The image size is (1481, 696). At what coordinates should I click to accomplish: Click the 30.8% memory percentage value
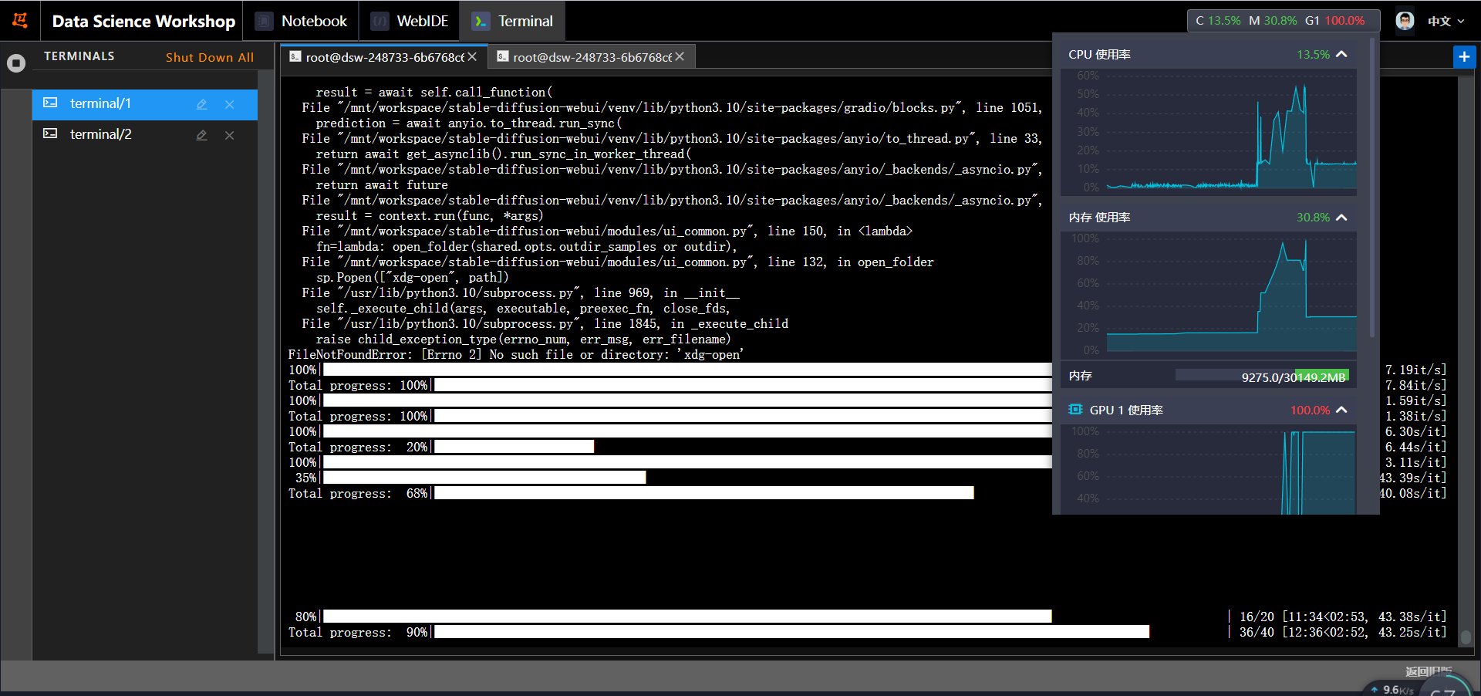pyautogui.click(x=1313, y=218)
